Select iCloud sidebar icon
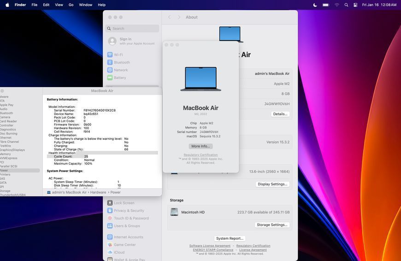 point(110,252)
